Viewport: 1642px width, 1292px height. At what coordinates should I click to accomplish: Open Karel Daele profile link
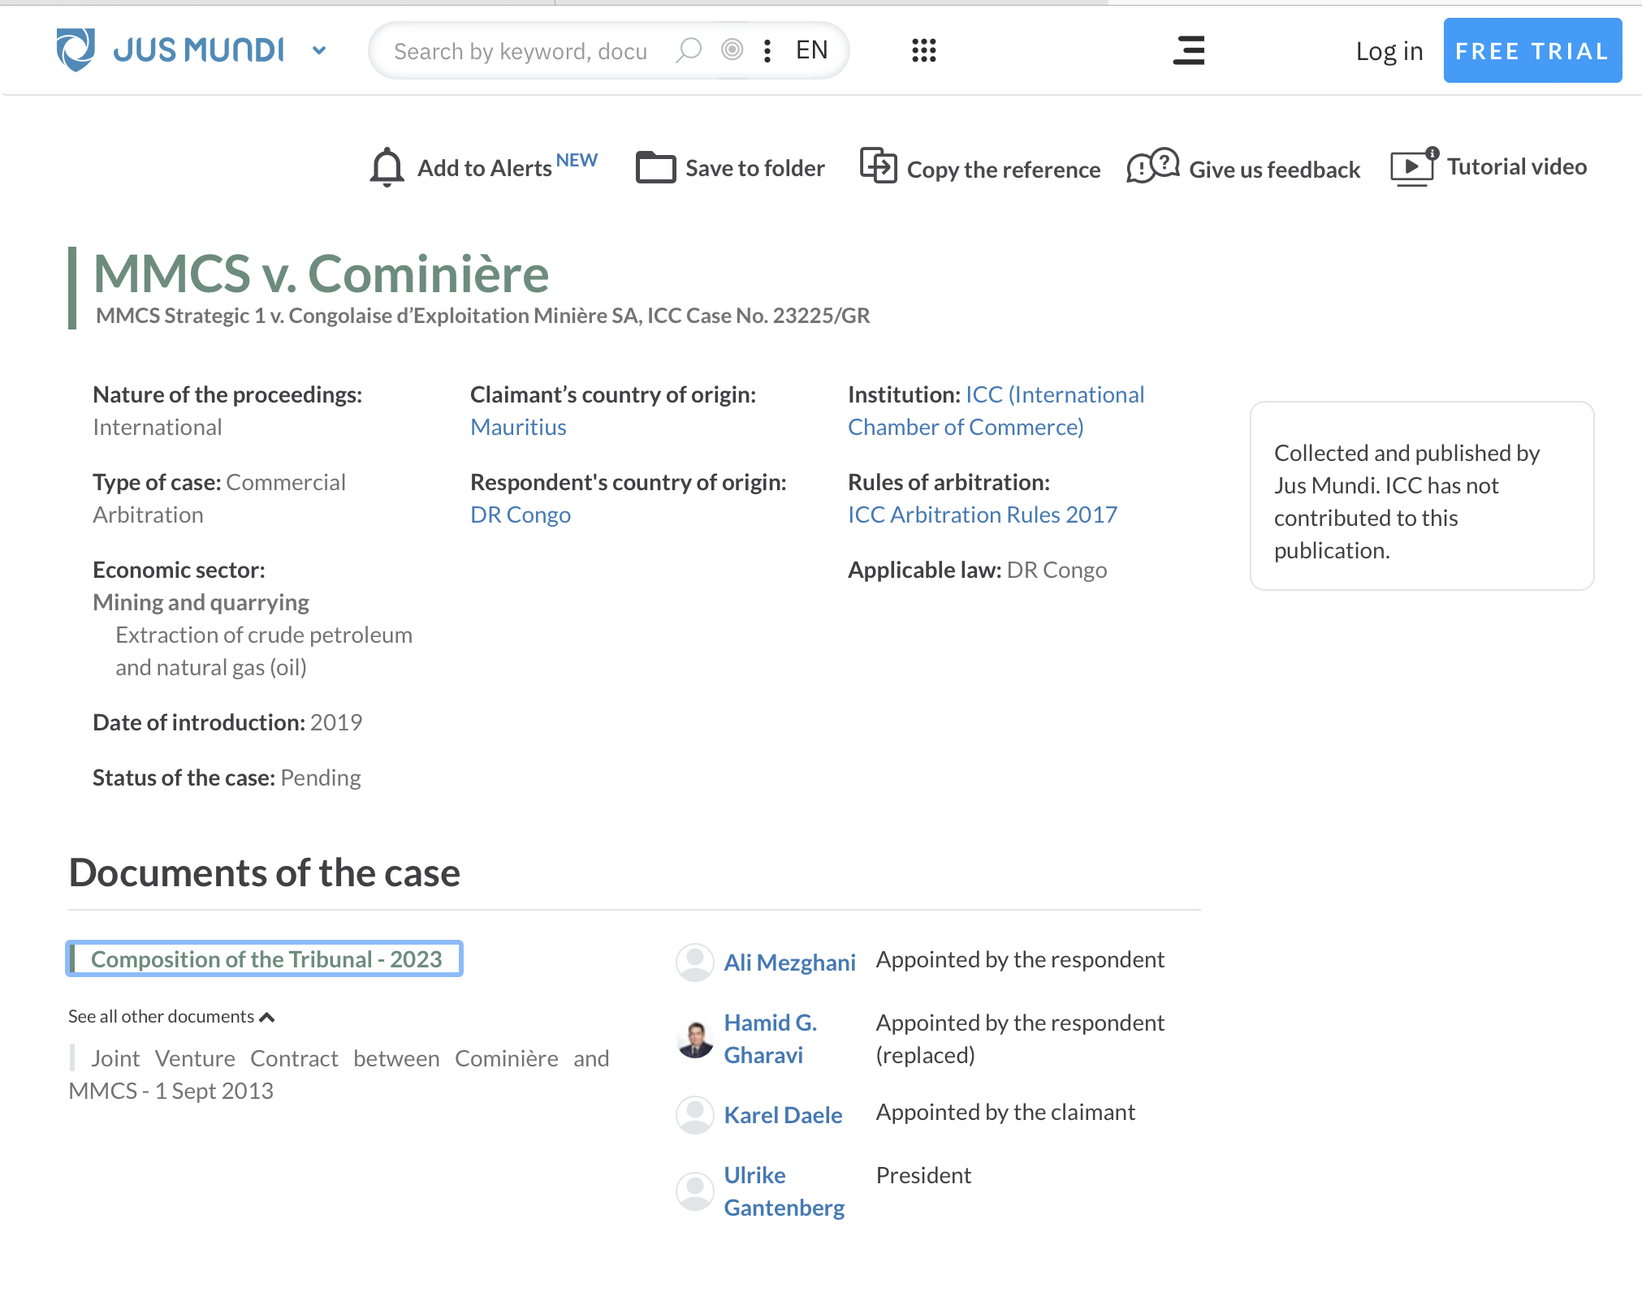pos(783,1115)
